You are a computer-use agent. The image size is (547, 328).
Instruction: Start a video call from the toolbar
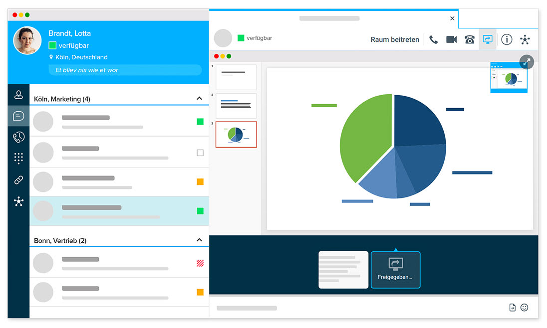[x=451, y=39]
